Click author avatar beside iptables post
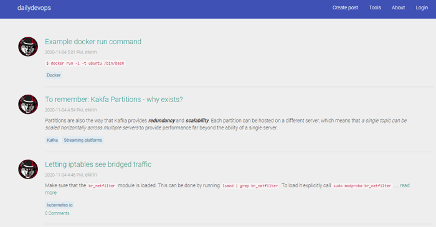The height and width of the screenshot is (227, 436). 28,169
